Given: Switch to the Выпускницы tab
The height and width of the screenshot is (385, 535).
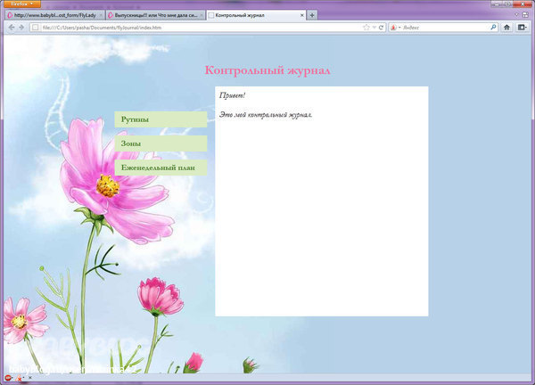Looking at the screenshot, I should pyautogui.click(x=155, y=15).
